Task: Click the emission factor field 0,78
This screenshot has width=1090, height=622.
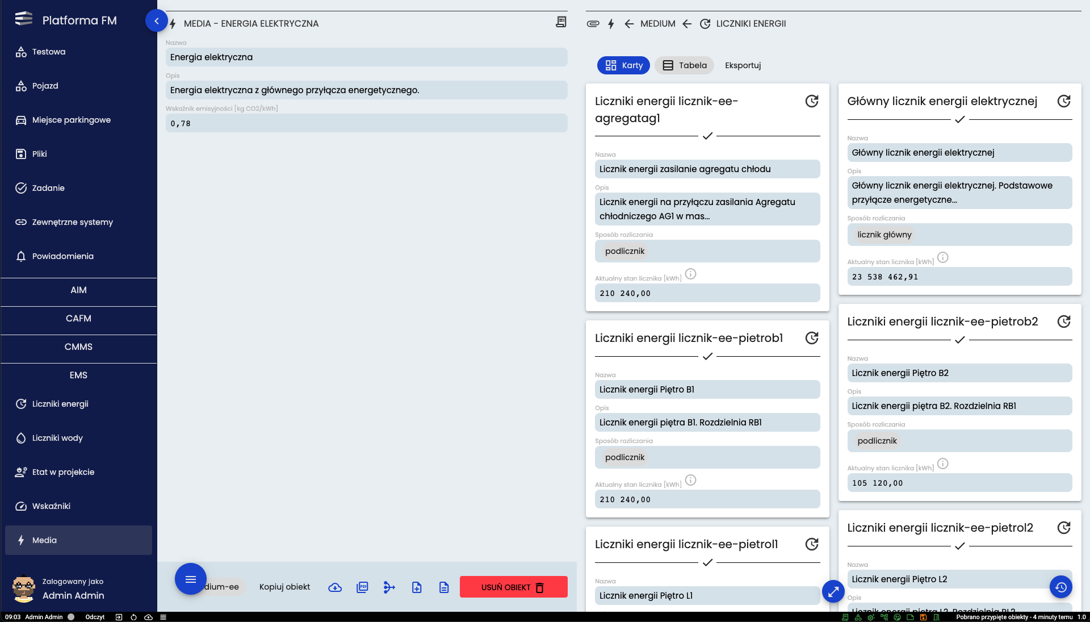Action: (366, 123)
